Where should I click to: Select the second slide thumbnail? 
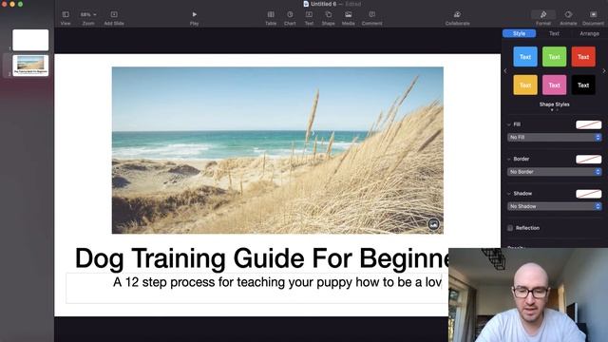pos(30,66)
